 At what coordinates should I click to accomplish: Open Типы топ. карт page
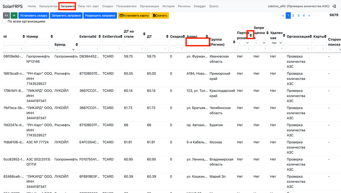pyautogui.click(x=88, y=6)
